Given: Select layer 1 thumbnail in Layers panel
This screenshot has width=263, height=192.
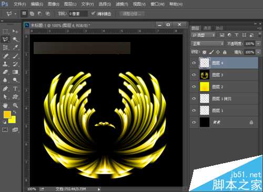Looking at the screenshot, I should tap(205, 111).
